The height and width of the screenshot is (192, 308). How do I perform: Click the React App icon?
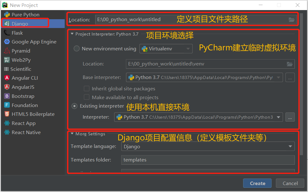7,123
